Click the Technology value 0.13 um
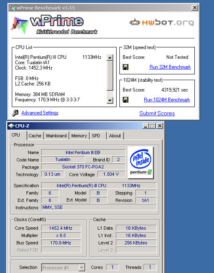The width and height of the screenshot is (214, 273). [53, 174]
